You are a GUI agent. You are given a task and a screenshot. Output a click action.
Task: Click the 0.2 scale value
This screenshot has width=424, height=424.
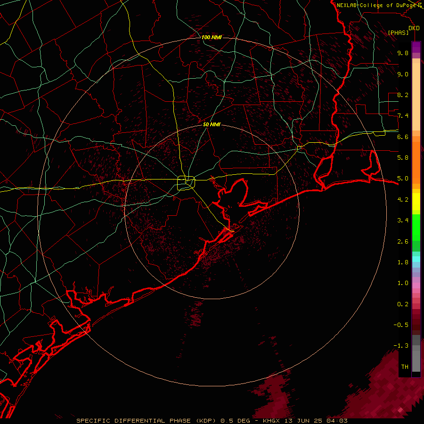[x=403, y=304]
